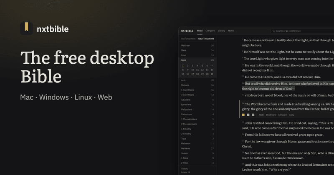
Task: Select verse 14 'The Word became flesh'
Action: pyautogui.click(x=288, y=106)
